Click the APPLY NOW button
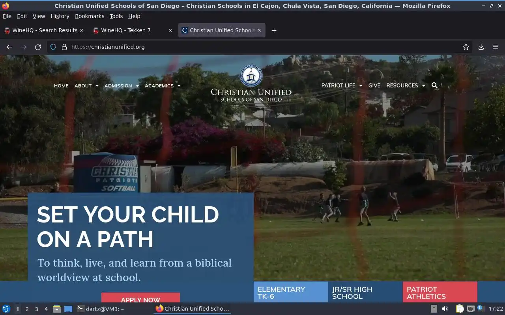Image resolution: width=505 pixels, height=315 pixels. [x=140, y=298]
